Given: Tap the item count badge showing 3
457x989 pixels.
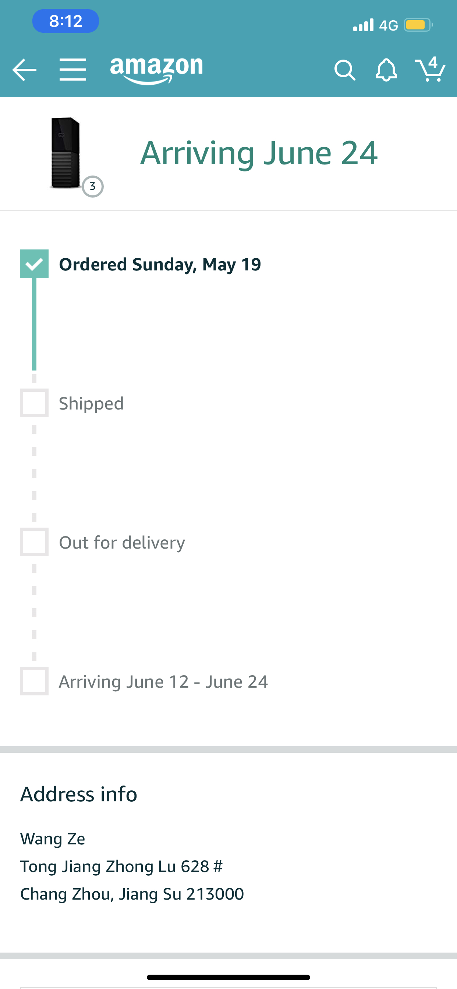Looking at the screenshot, I should (x=93, y=187).
